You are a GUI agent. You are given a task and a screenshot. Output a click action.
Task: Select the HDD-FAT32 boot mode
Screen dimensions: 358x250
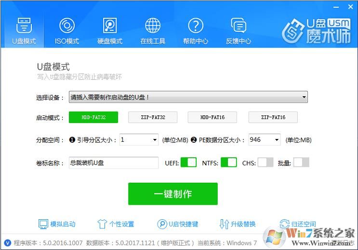93,117
